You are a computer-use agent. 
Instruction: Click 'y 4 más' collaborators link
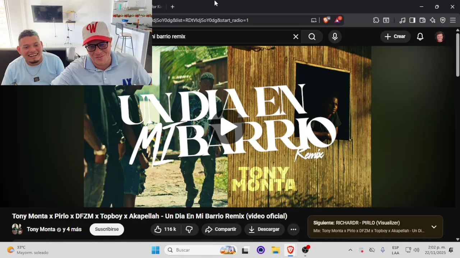(72, 229)
